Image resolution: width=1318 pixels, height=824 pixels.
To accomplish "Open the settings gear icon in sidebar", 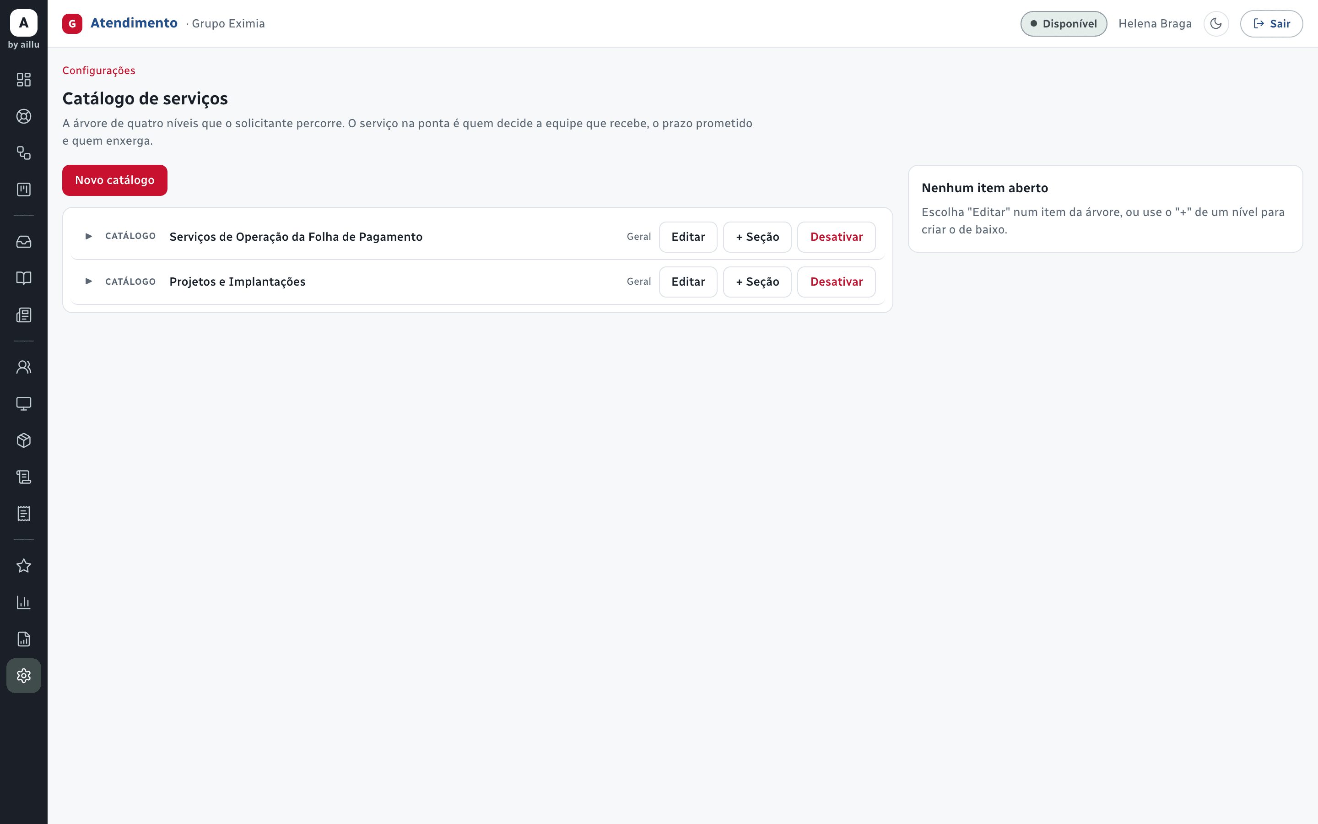I will click(23, 676).
